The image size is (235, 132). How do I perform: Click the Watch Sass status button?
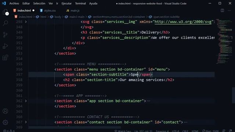click(123, 131)
